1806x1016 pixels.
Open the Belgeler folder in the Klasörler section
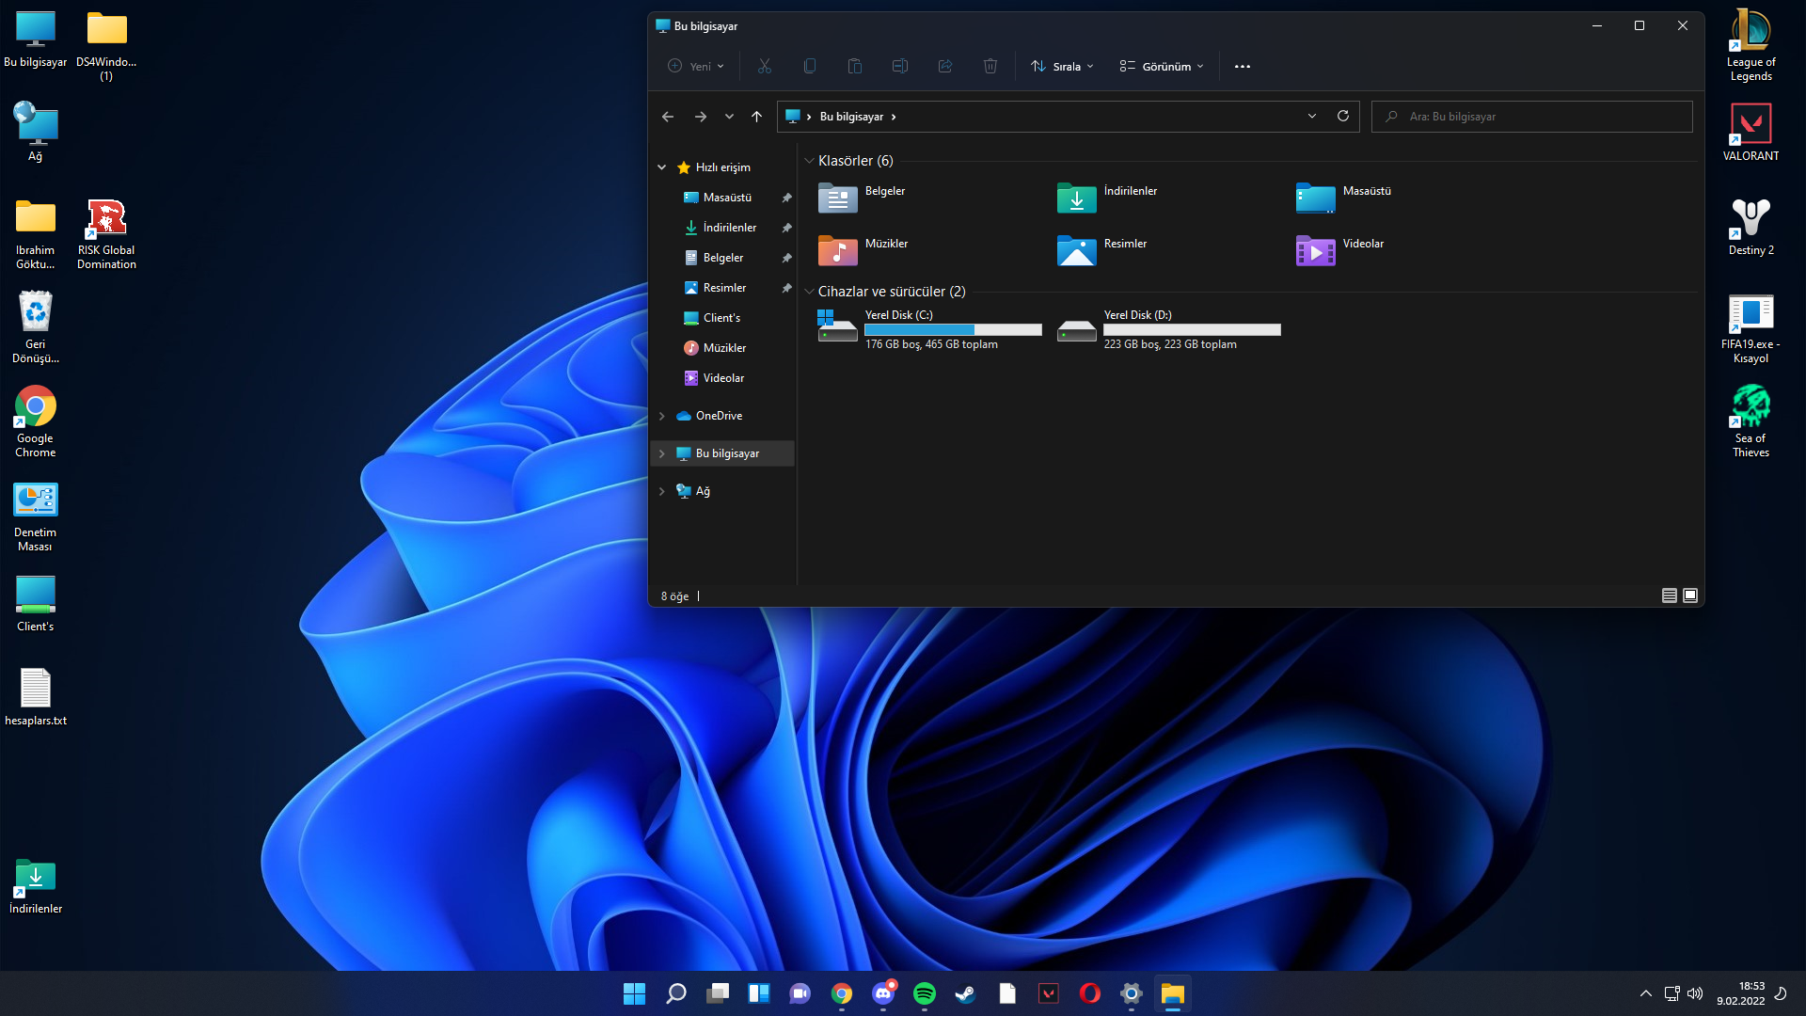pyautogui.click(x=863, y=198)
